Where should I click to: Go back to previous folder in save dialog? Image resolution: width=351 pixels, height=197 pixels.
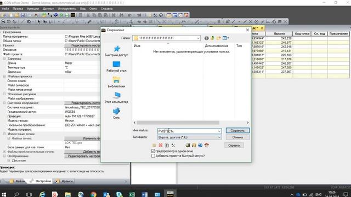pos(206,38)
